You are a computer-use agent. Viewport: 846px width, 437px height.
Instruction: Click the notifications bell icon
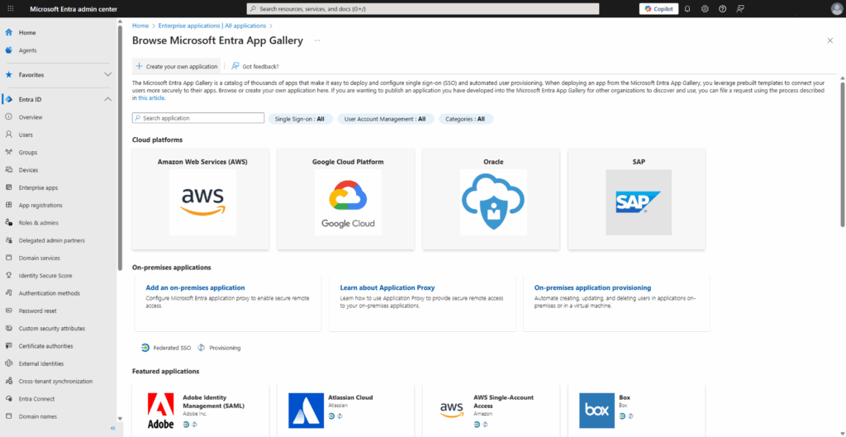coord(687,8)
